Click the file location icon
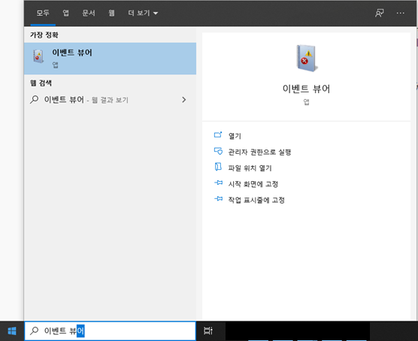This screenshot has width=418, height=341. tap(218, 167)
